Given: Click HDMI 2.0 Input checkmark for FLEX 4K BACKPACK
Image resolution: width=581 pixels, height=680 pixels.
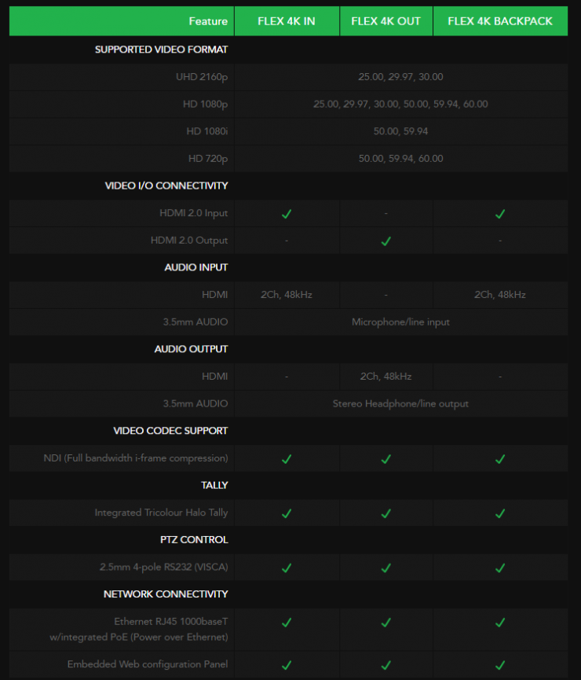Looking at the screenshot, I should pyautogui.click(x=500, y=213).
